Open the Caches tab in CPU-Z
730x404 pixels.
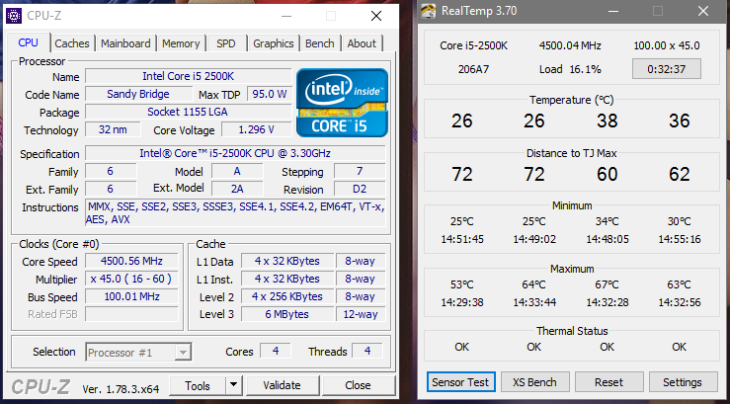(72, 43)
